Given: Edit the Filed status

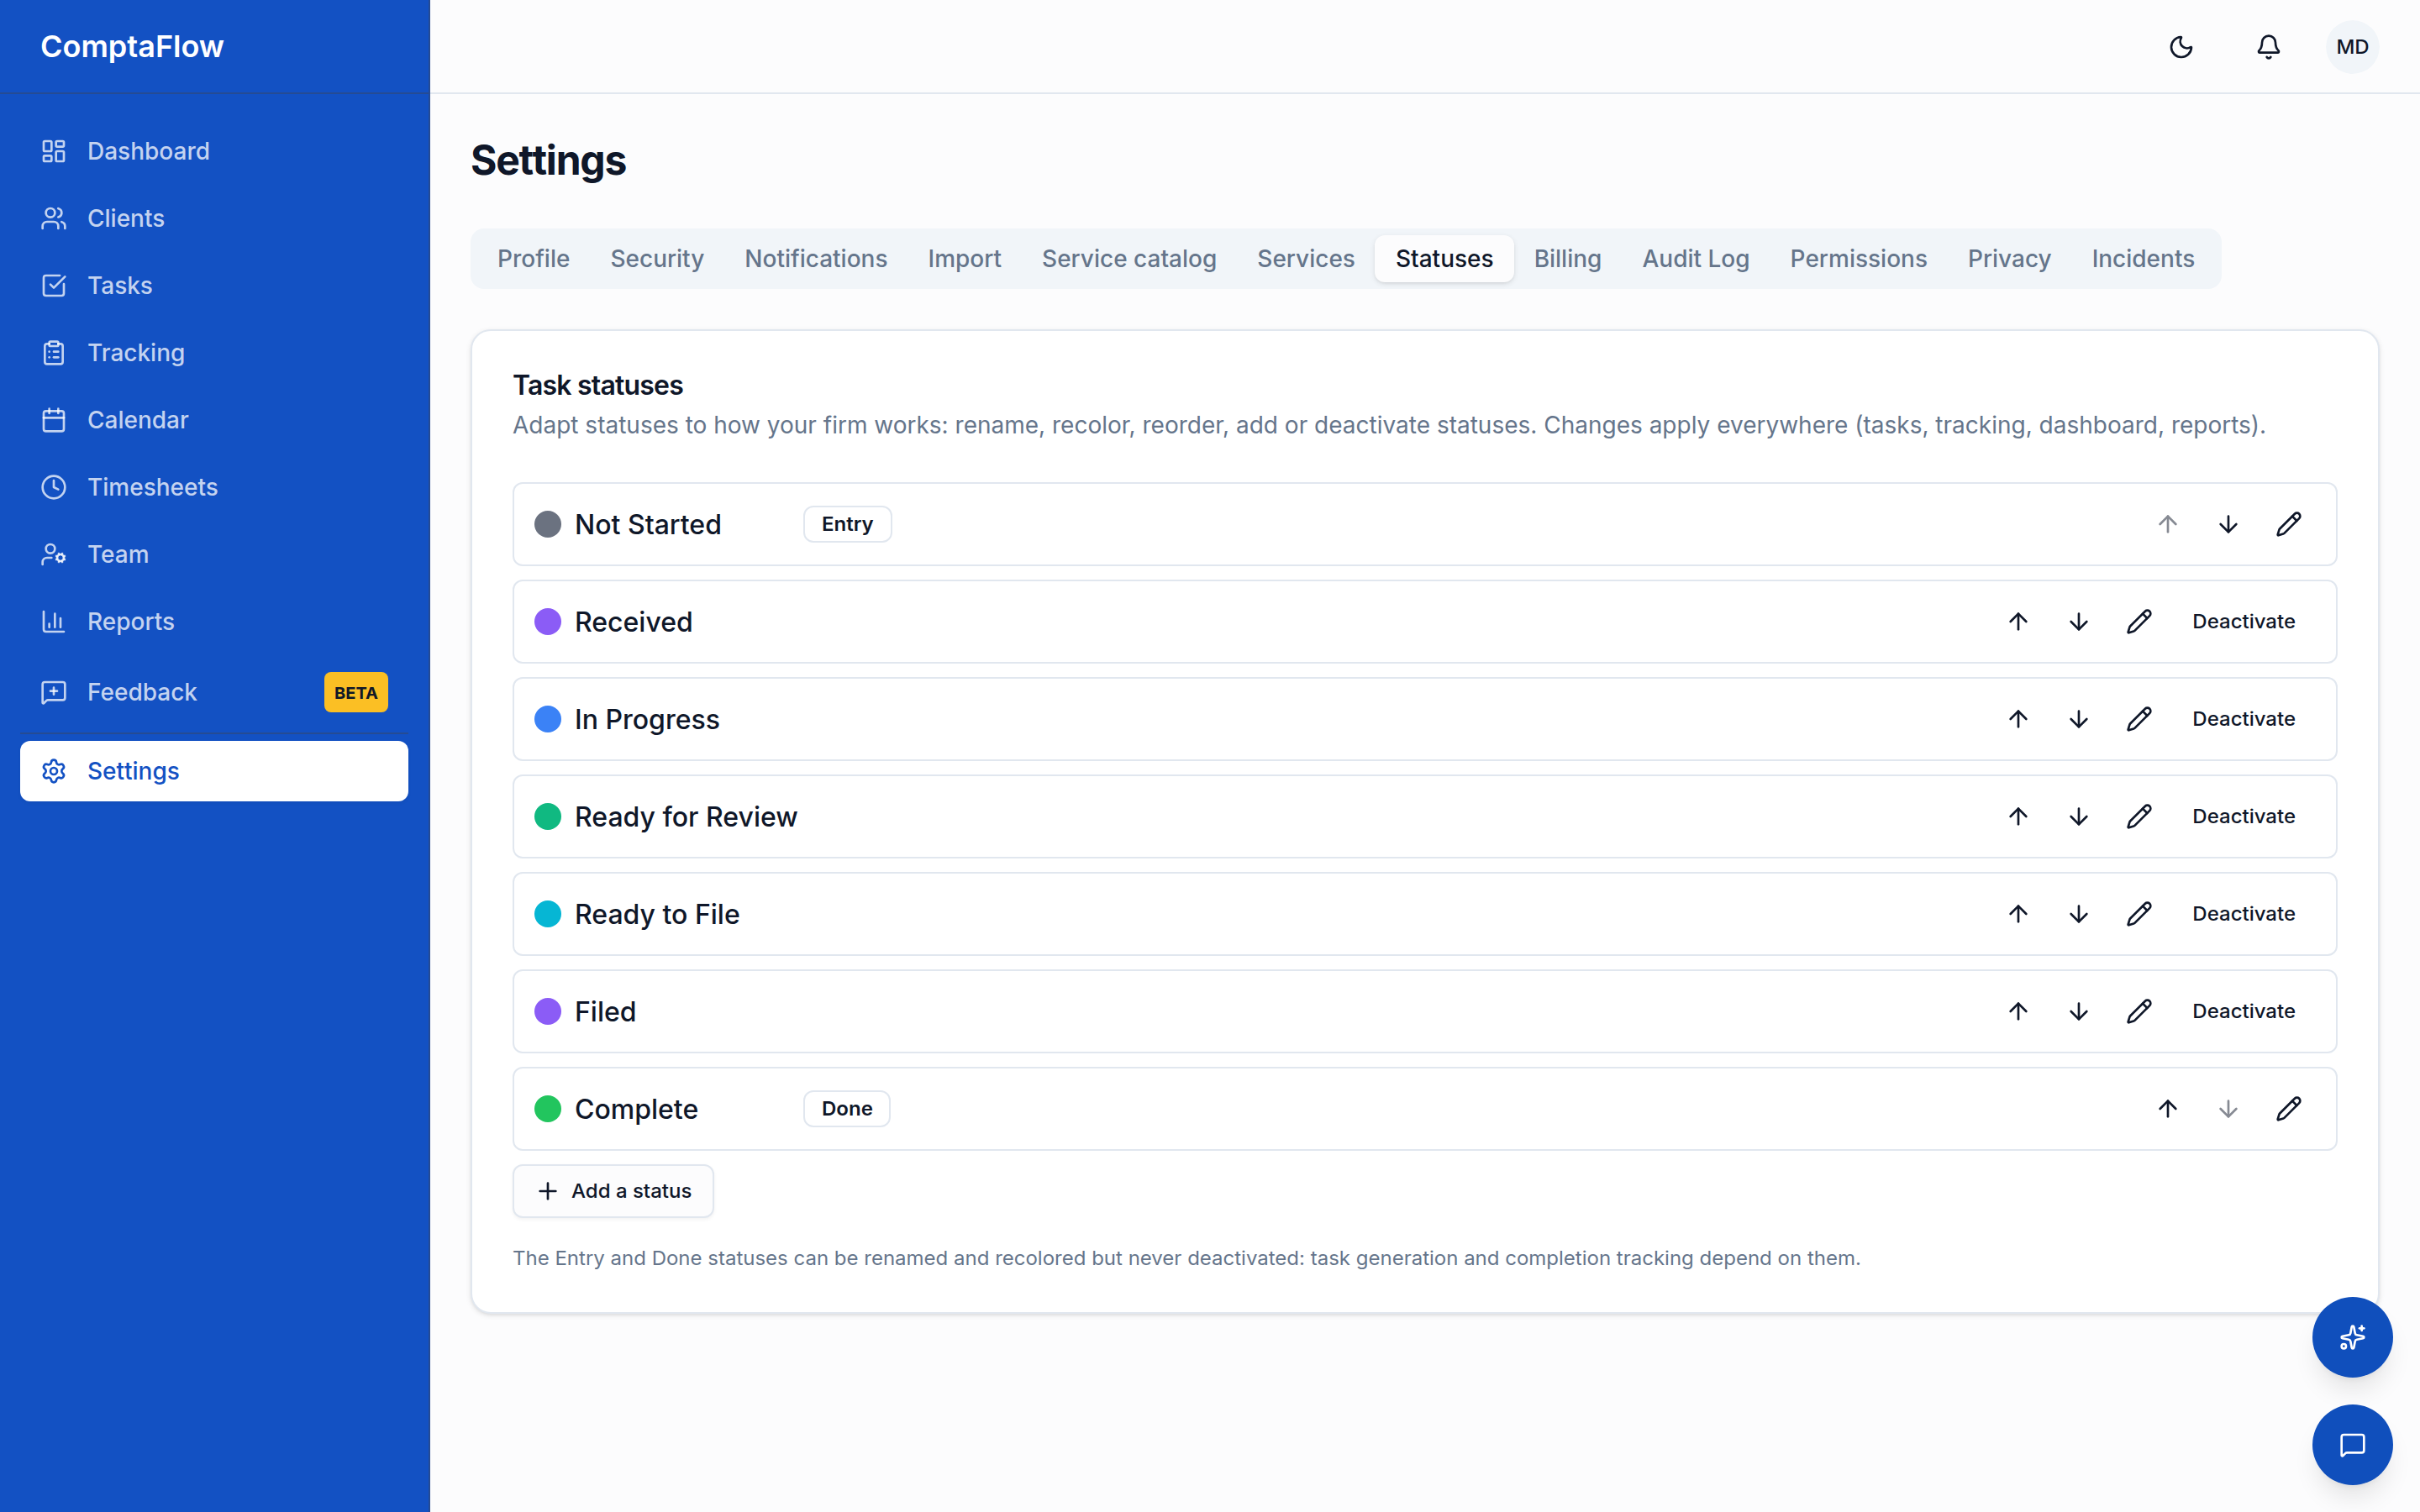Looking at the screenshot, I should [x=2139, y=1011].
